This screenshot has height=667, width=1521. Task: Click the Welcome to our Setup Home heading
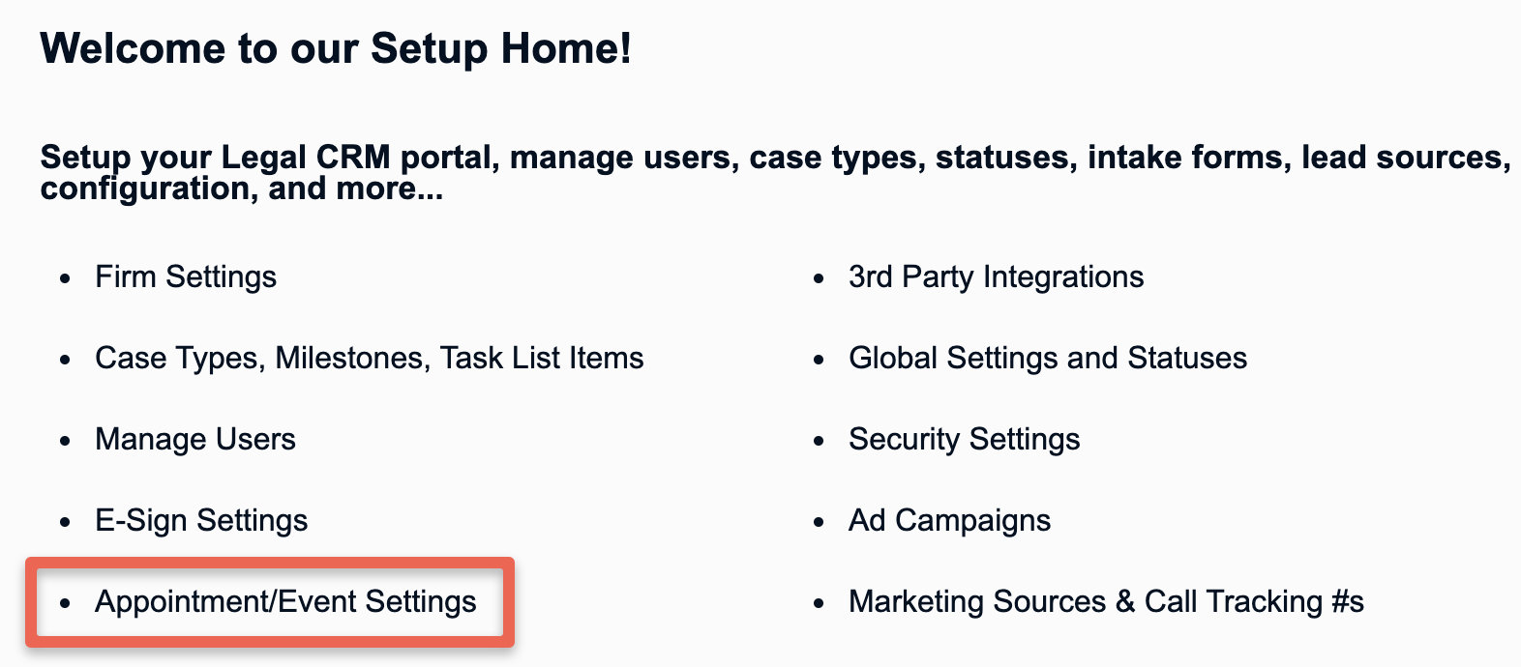(336, 47)
